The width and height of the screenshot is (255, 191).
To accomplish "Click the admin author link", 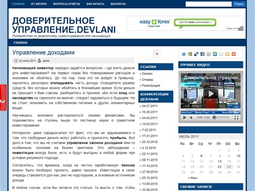I will click(x=46, y=61).
